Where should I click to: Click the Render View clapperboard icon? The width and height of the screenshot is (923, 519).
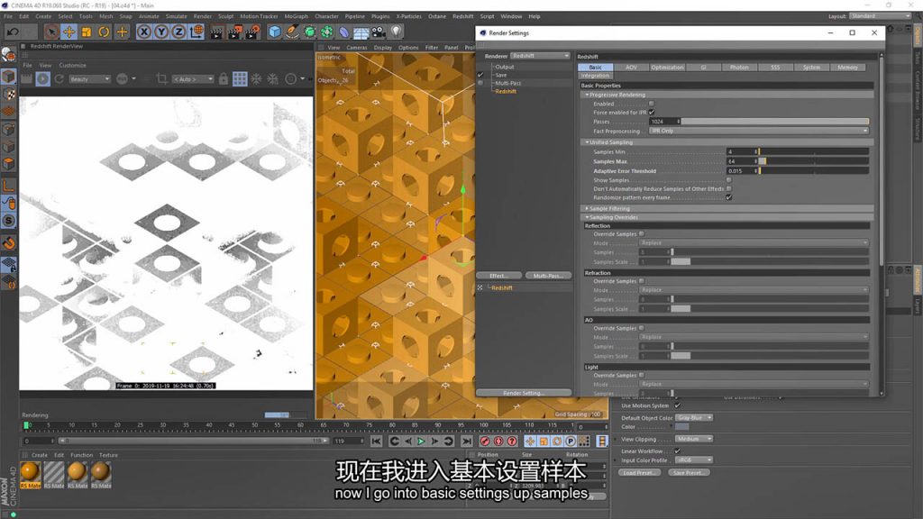(x=217, y=32)
